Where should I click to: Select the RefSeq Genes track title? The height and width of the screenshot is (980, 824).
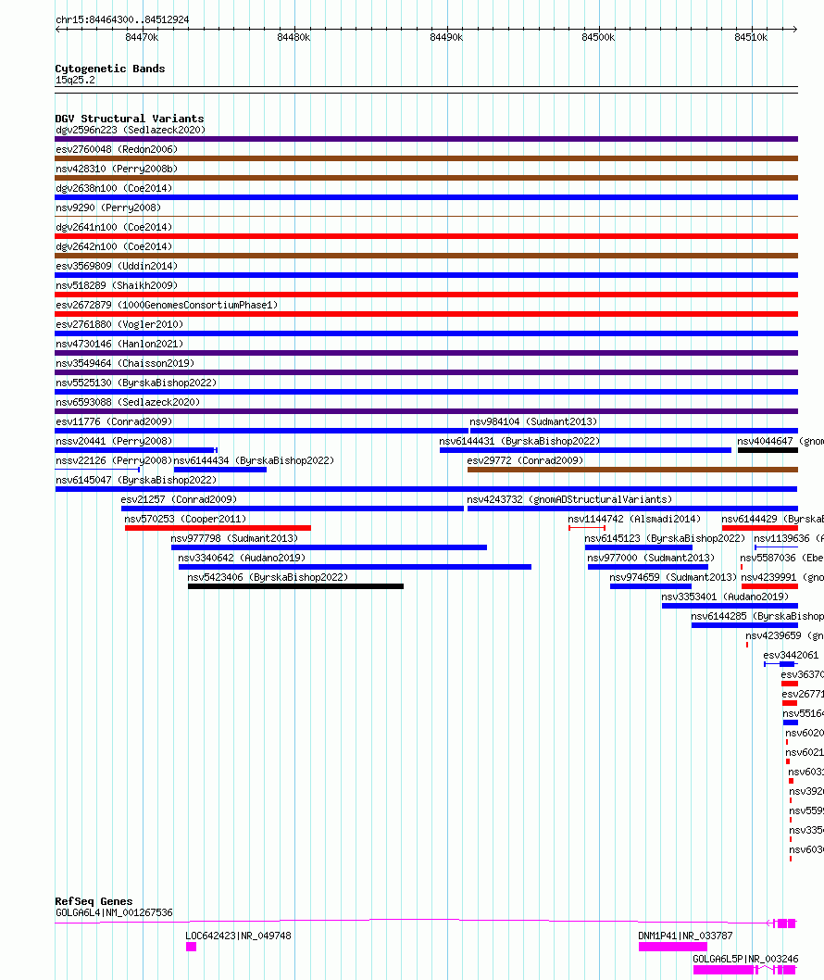point(94,901)
